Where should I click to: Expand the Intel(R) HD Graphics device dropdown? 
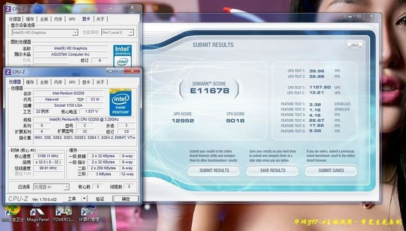coord(75,32)
